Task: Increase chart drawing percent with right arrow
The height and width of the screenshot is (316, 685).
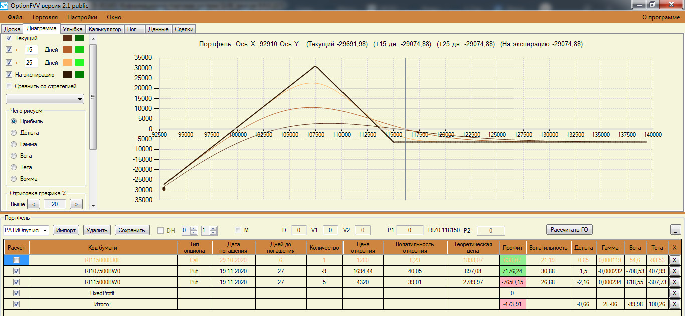Action: [76, 204]
